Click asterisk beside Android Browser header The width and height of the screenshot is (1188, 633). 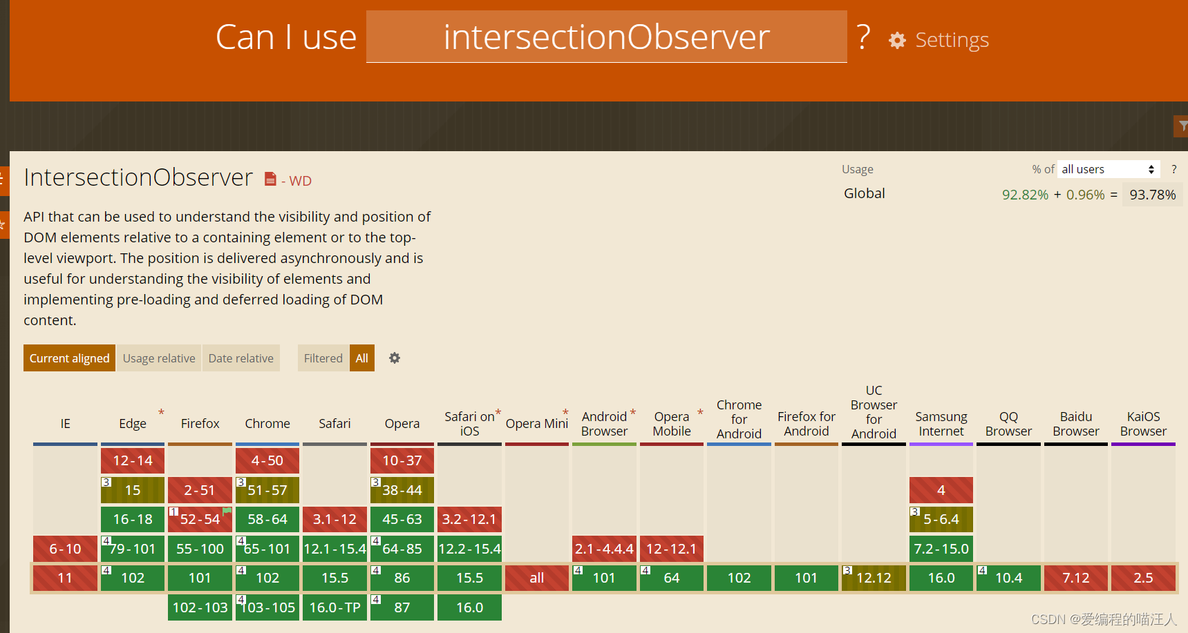(632, 413)
